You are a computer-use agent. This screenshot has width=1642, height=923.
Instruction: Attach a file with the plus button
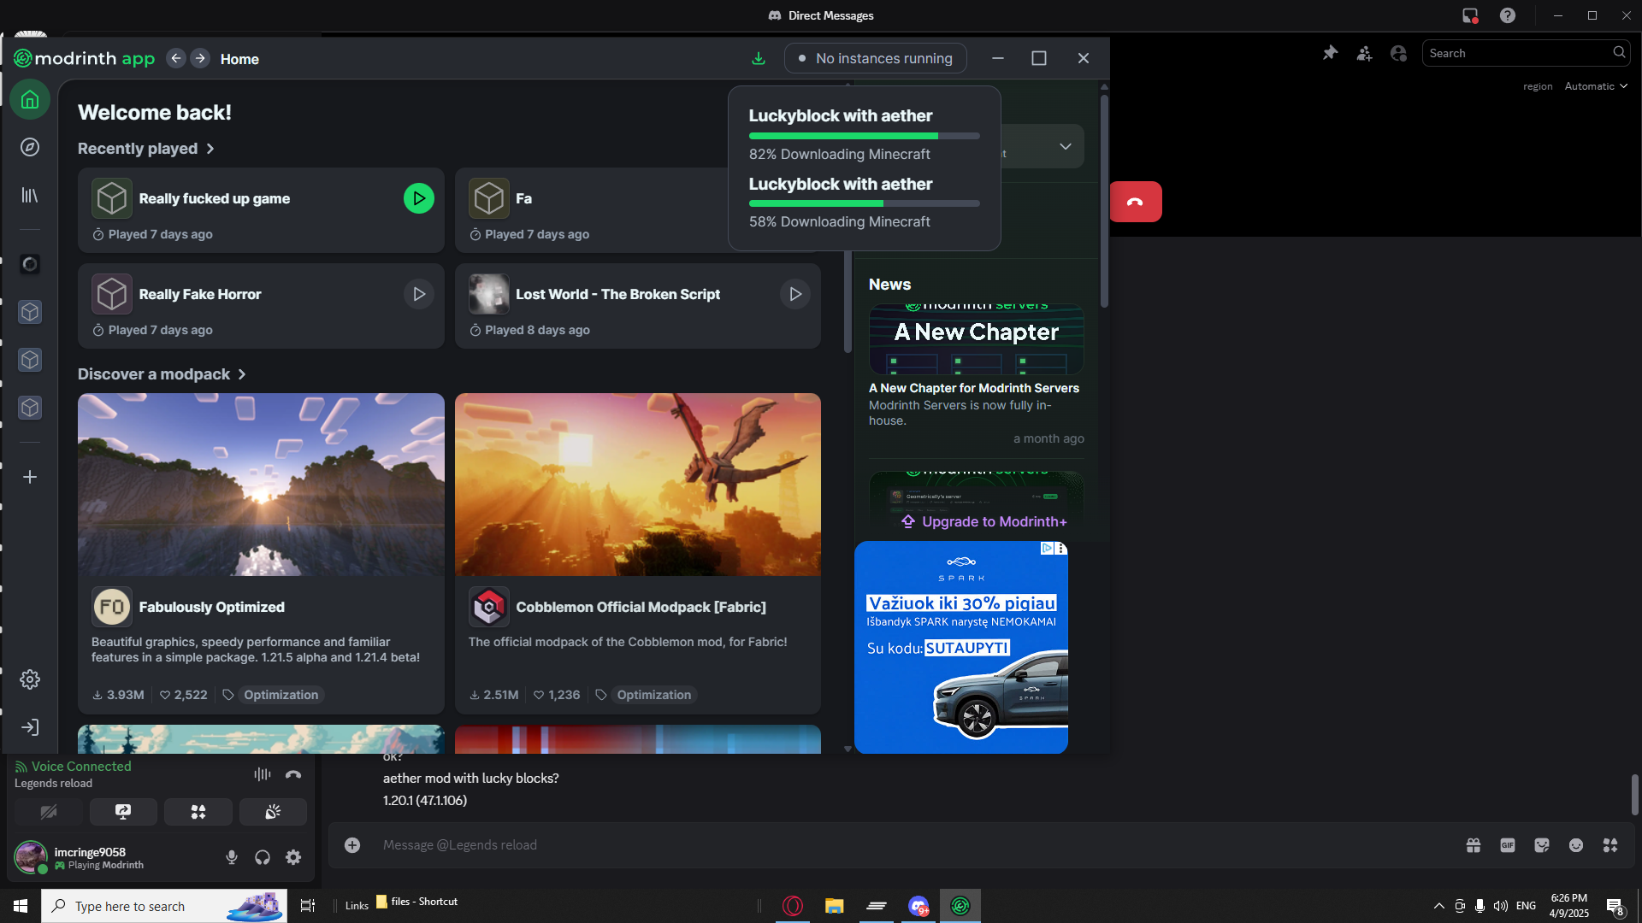click(x=352, y=845)
